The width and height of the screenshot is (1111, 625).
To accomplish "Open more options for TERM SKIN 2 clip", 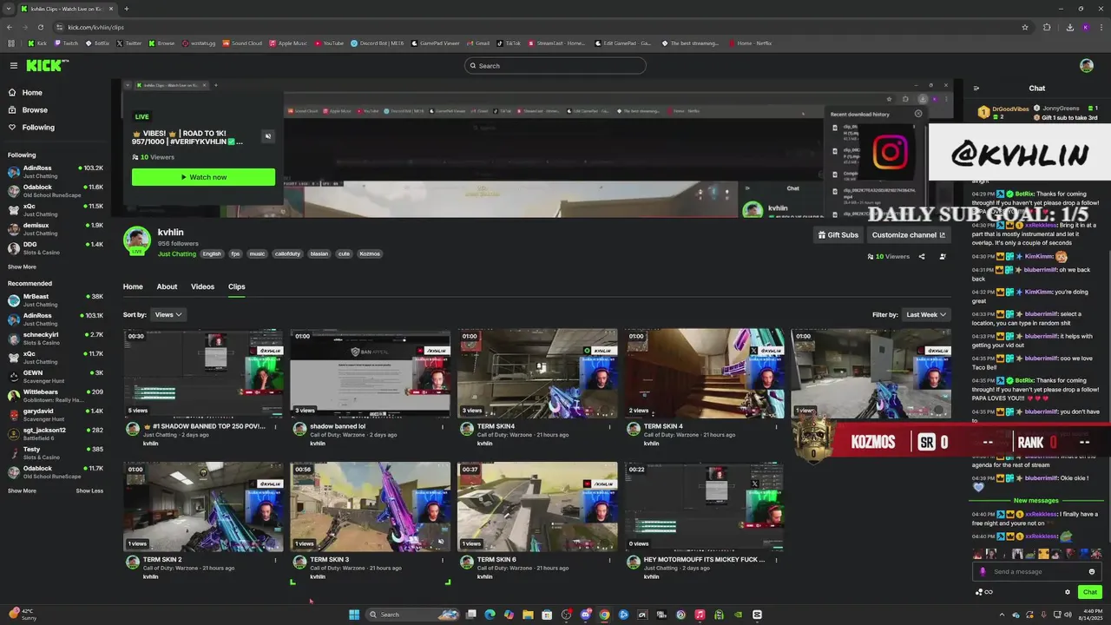I will [x=275, y=560].
